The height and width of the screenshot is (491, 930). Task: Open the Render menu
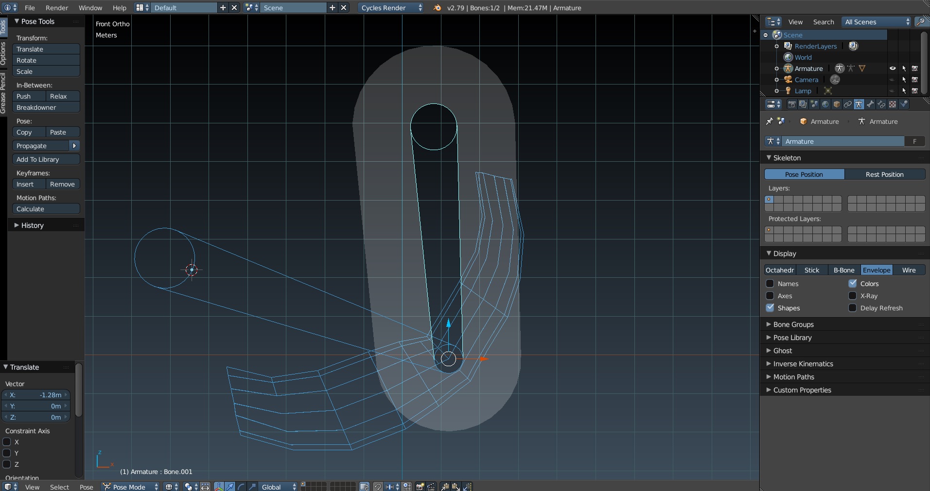point(57,8)
